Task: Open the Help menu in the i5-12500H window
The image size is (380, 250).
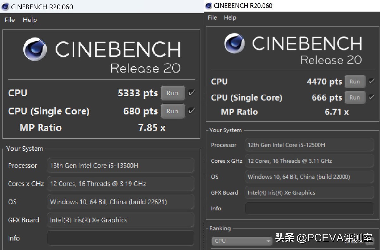Action: click(230, 18)
